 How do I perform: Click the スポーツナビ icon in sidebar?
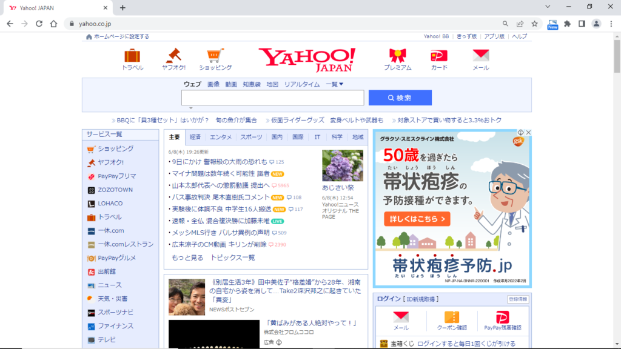coord(91,313)
